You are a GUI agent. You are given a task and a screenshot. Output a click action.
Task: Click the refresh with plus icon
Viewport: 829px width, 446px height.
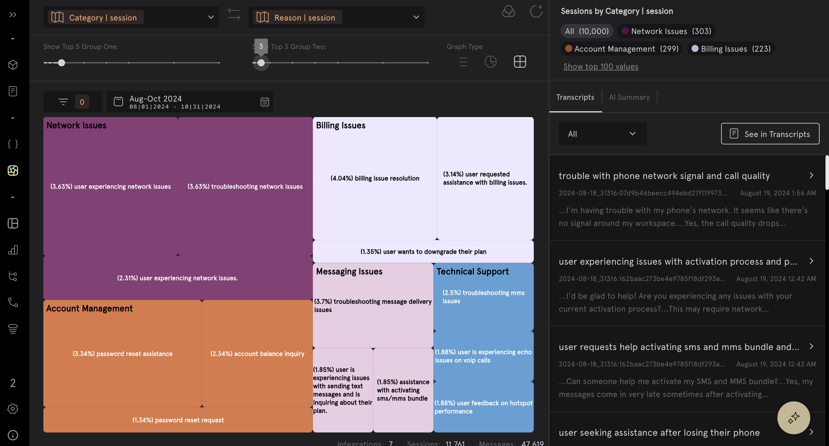(x=536, y=11)
